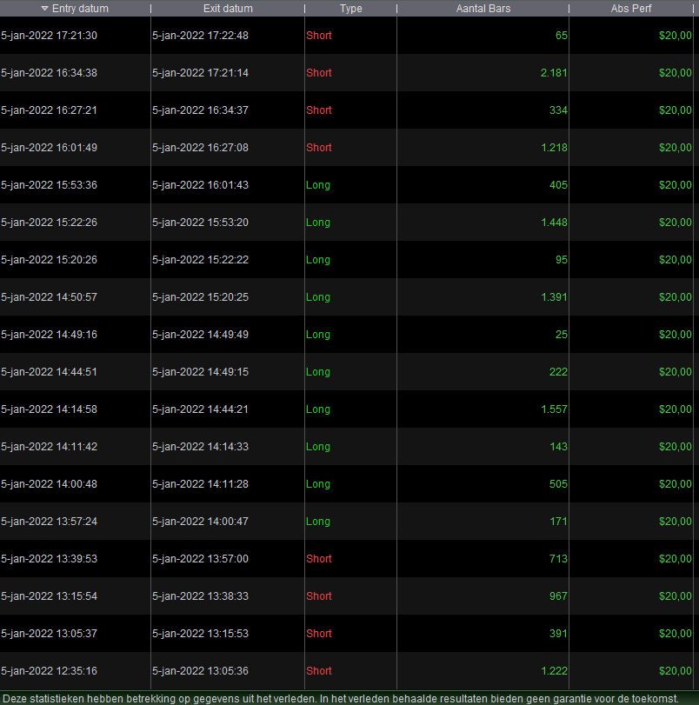Select exit datum 5-jan-2022 15:20:25
699x705 pixels.
click(200, 296)
